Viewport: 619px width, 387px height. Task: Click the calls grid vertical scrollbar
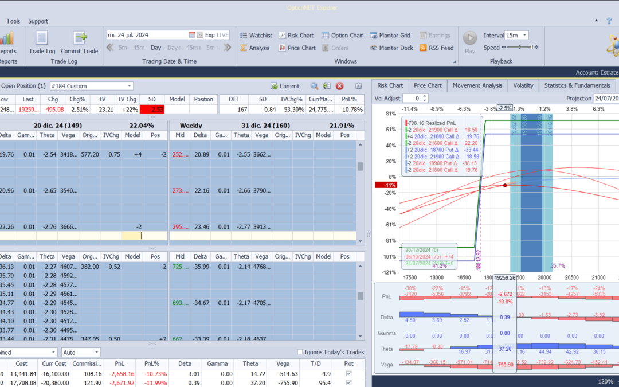tap(360, 193)
